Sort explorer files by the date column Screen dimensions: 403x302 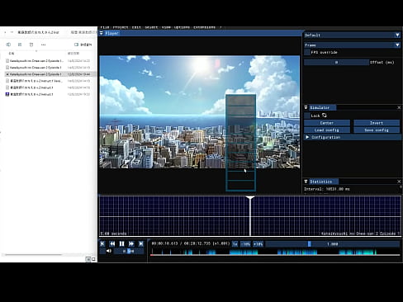[x=73, y=53]
